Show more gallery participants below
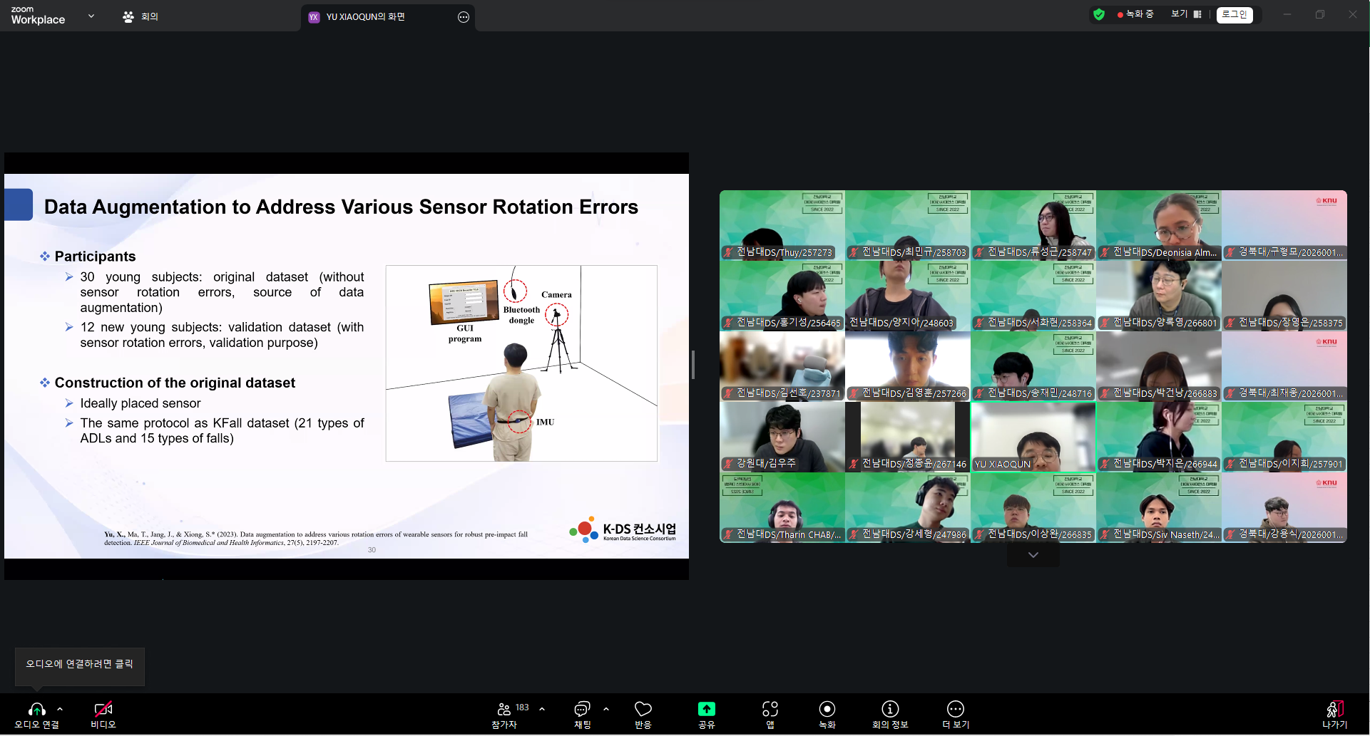This screenshot has width=1370, height=736. tap(1033, 555)
